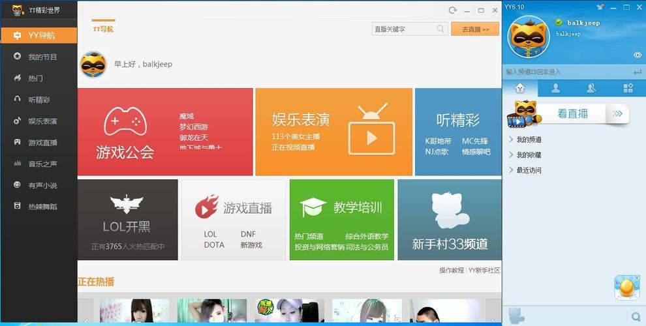Select the apps grid tab in YY6.10

[x=628, y=88]
